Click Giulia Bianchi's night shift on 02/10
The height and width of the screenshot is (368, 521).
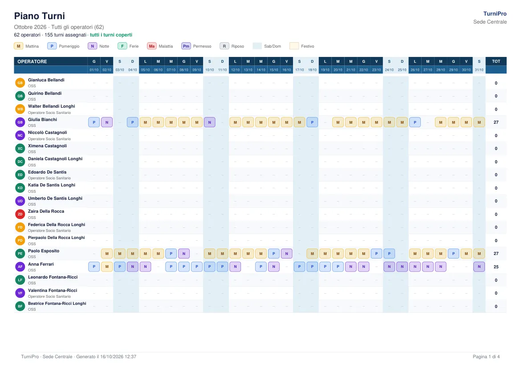(107, 122)
